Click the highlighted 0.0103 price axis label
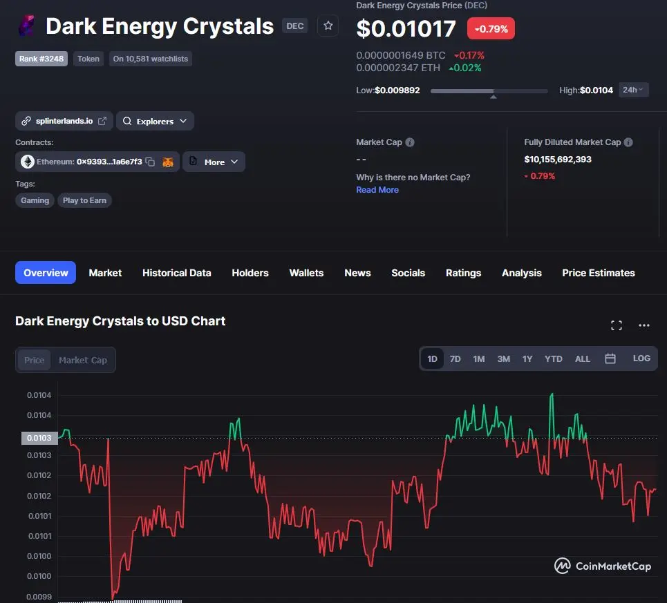This screenshot has width=667, height=603. (39, 438)
